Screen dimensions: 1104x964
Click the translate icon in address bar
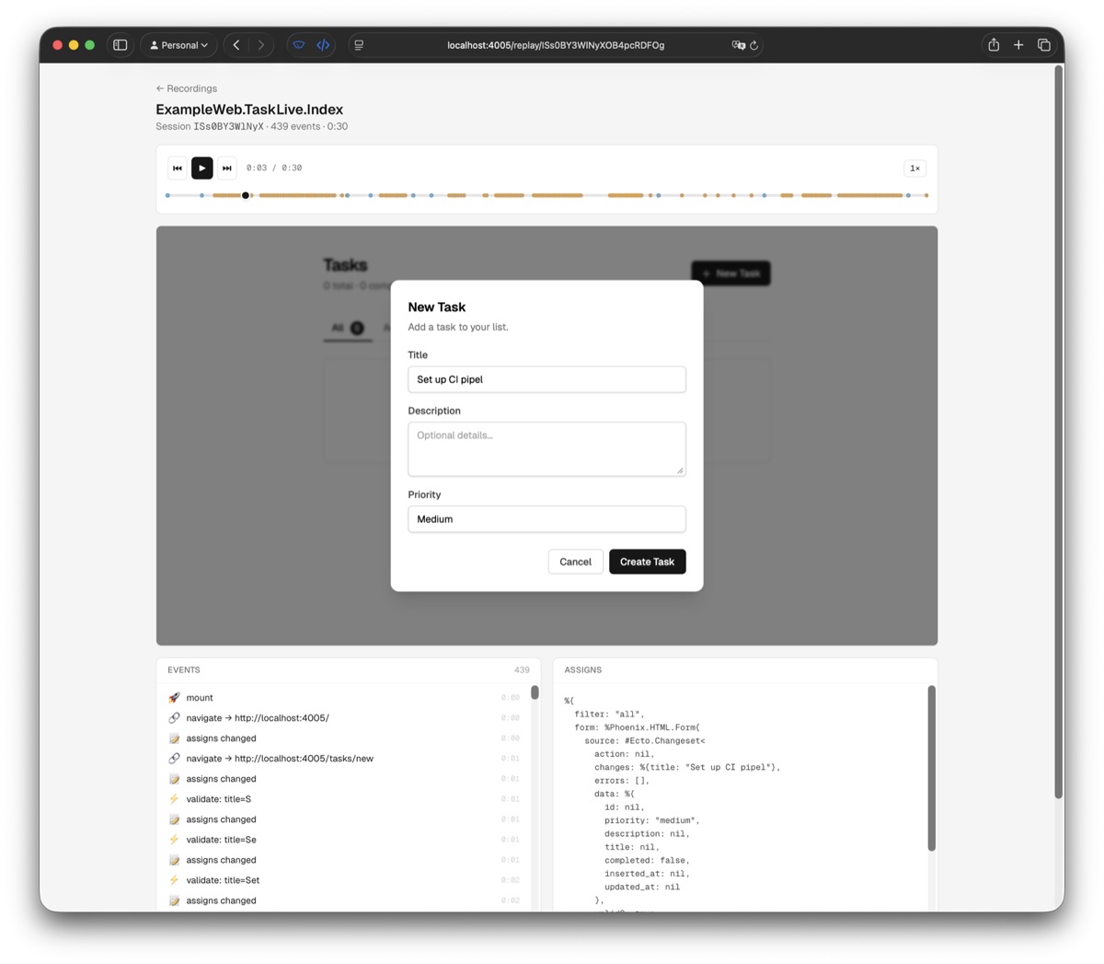(x=738, y=45)
